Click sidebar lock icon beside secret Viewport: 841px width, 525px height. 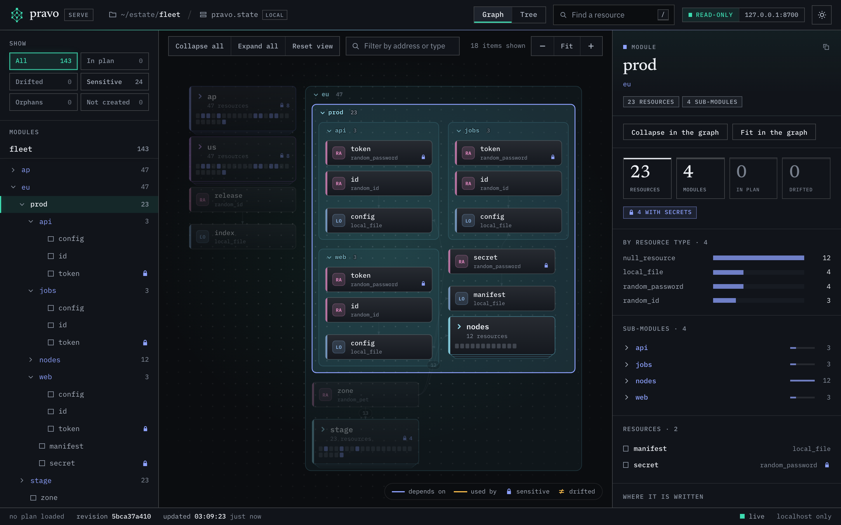(145, 463)
